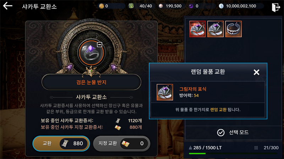Toggle 선택 모드 checkmark
This screenshot has height=159, width=284.
pos(220,133)
